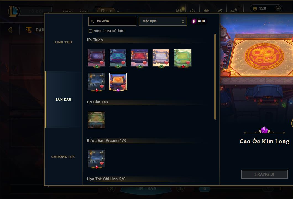Image resolution: width=293 pixels, height=199 pixels.
Task: Click the Trang Bị equip button
Action: click(264, 174)
